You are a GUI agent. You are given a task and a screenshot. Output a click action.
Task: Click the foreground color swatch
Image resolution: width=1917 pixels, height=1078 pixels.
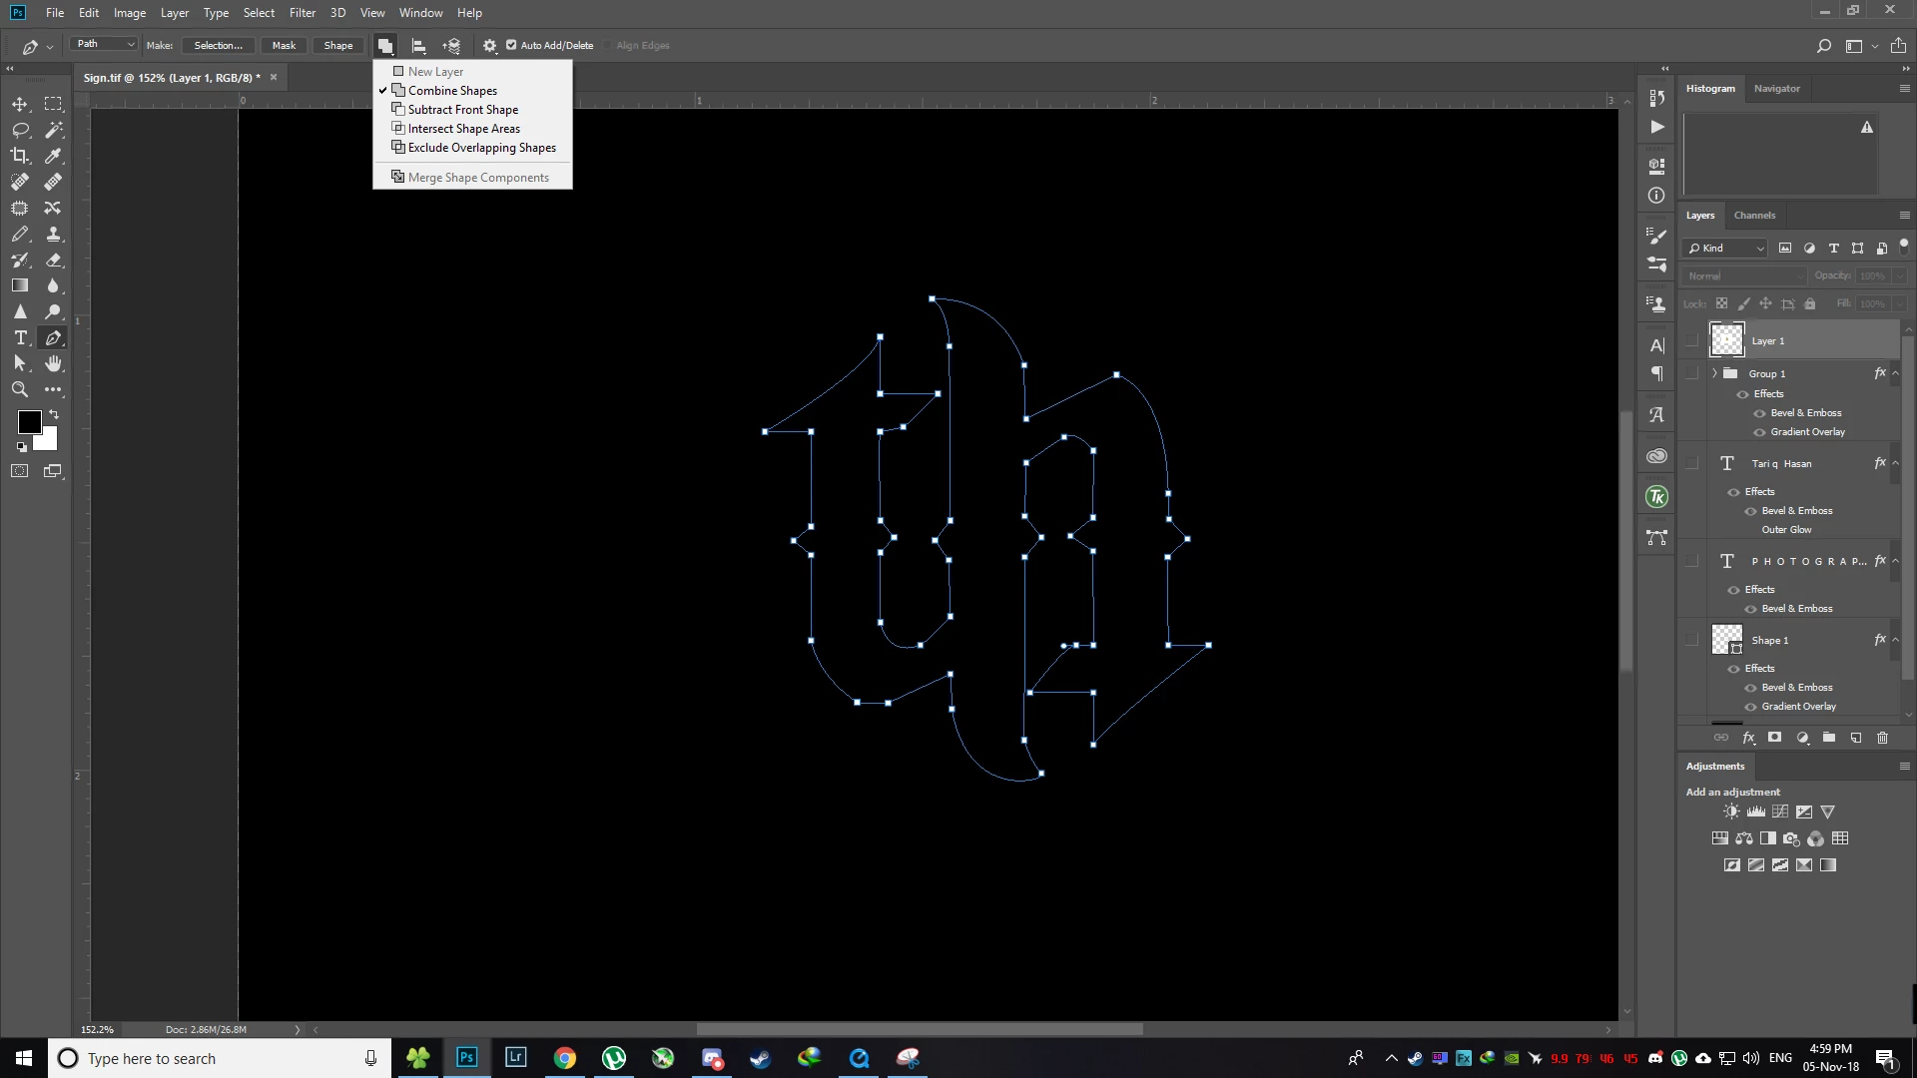(x=29, y=422)
